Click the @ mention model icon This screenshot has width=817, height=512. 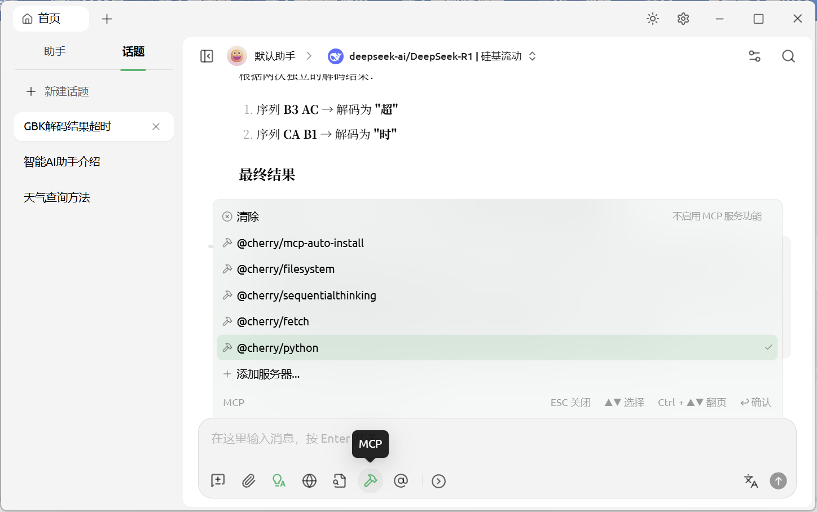coord(401,480)
